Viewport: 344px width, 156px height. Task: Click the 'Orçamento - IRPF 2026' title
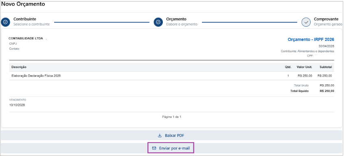pos(311,40)
